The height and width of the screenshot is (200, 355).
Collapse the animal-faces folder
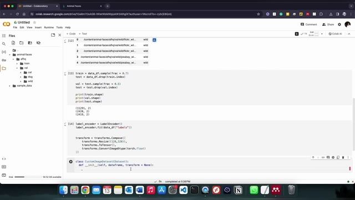(9, 54)
